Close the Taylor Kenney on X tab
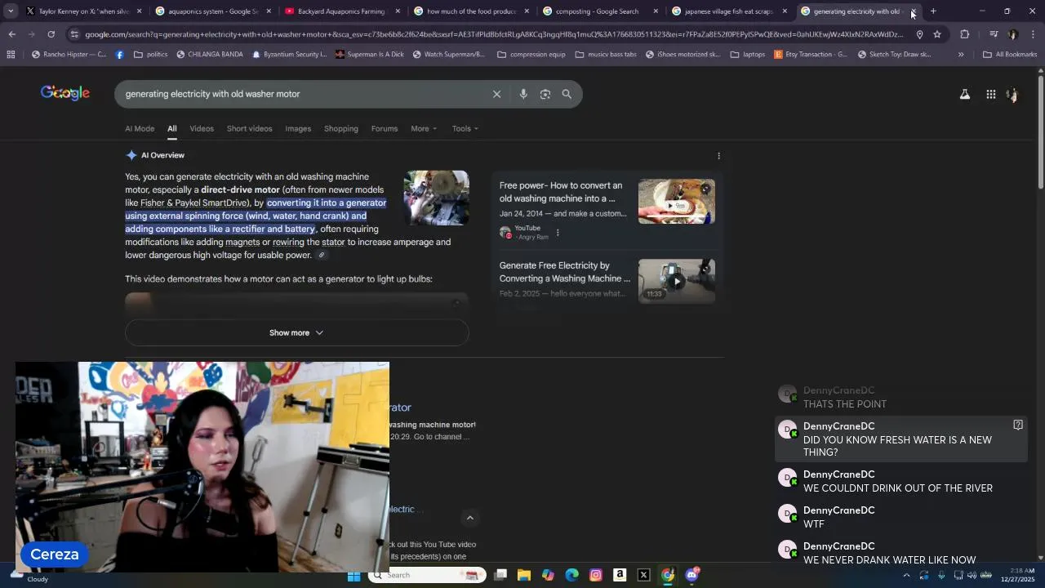 (x=140, y=11)
